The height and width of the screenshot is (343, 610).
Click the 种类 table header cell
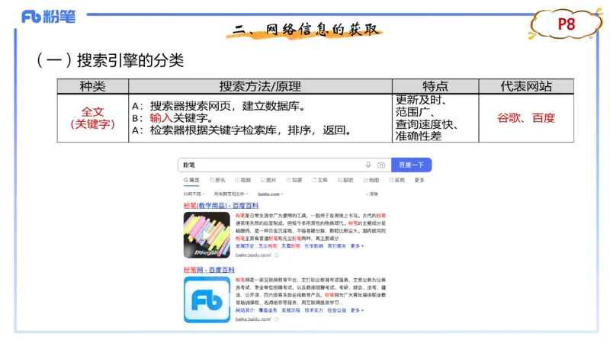tap(92, 86)
